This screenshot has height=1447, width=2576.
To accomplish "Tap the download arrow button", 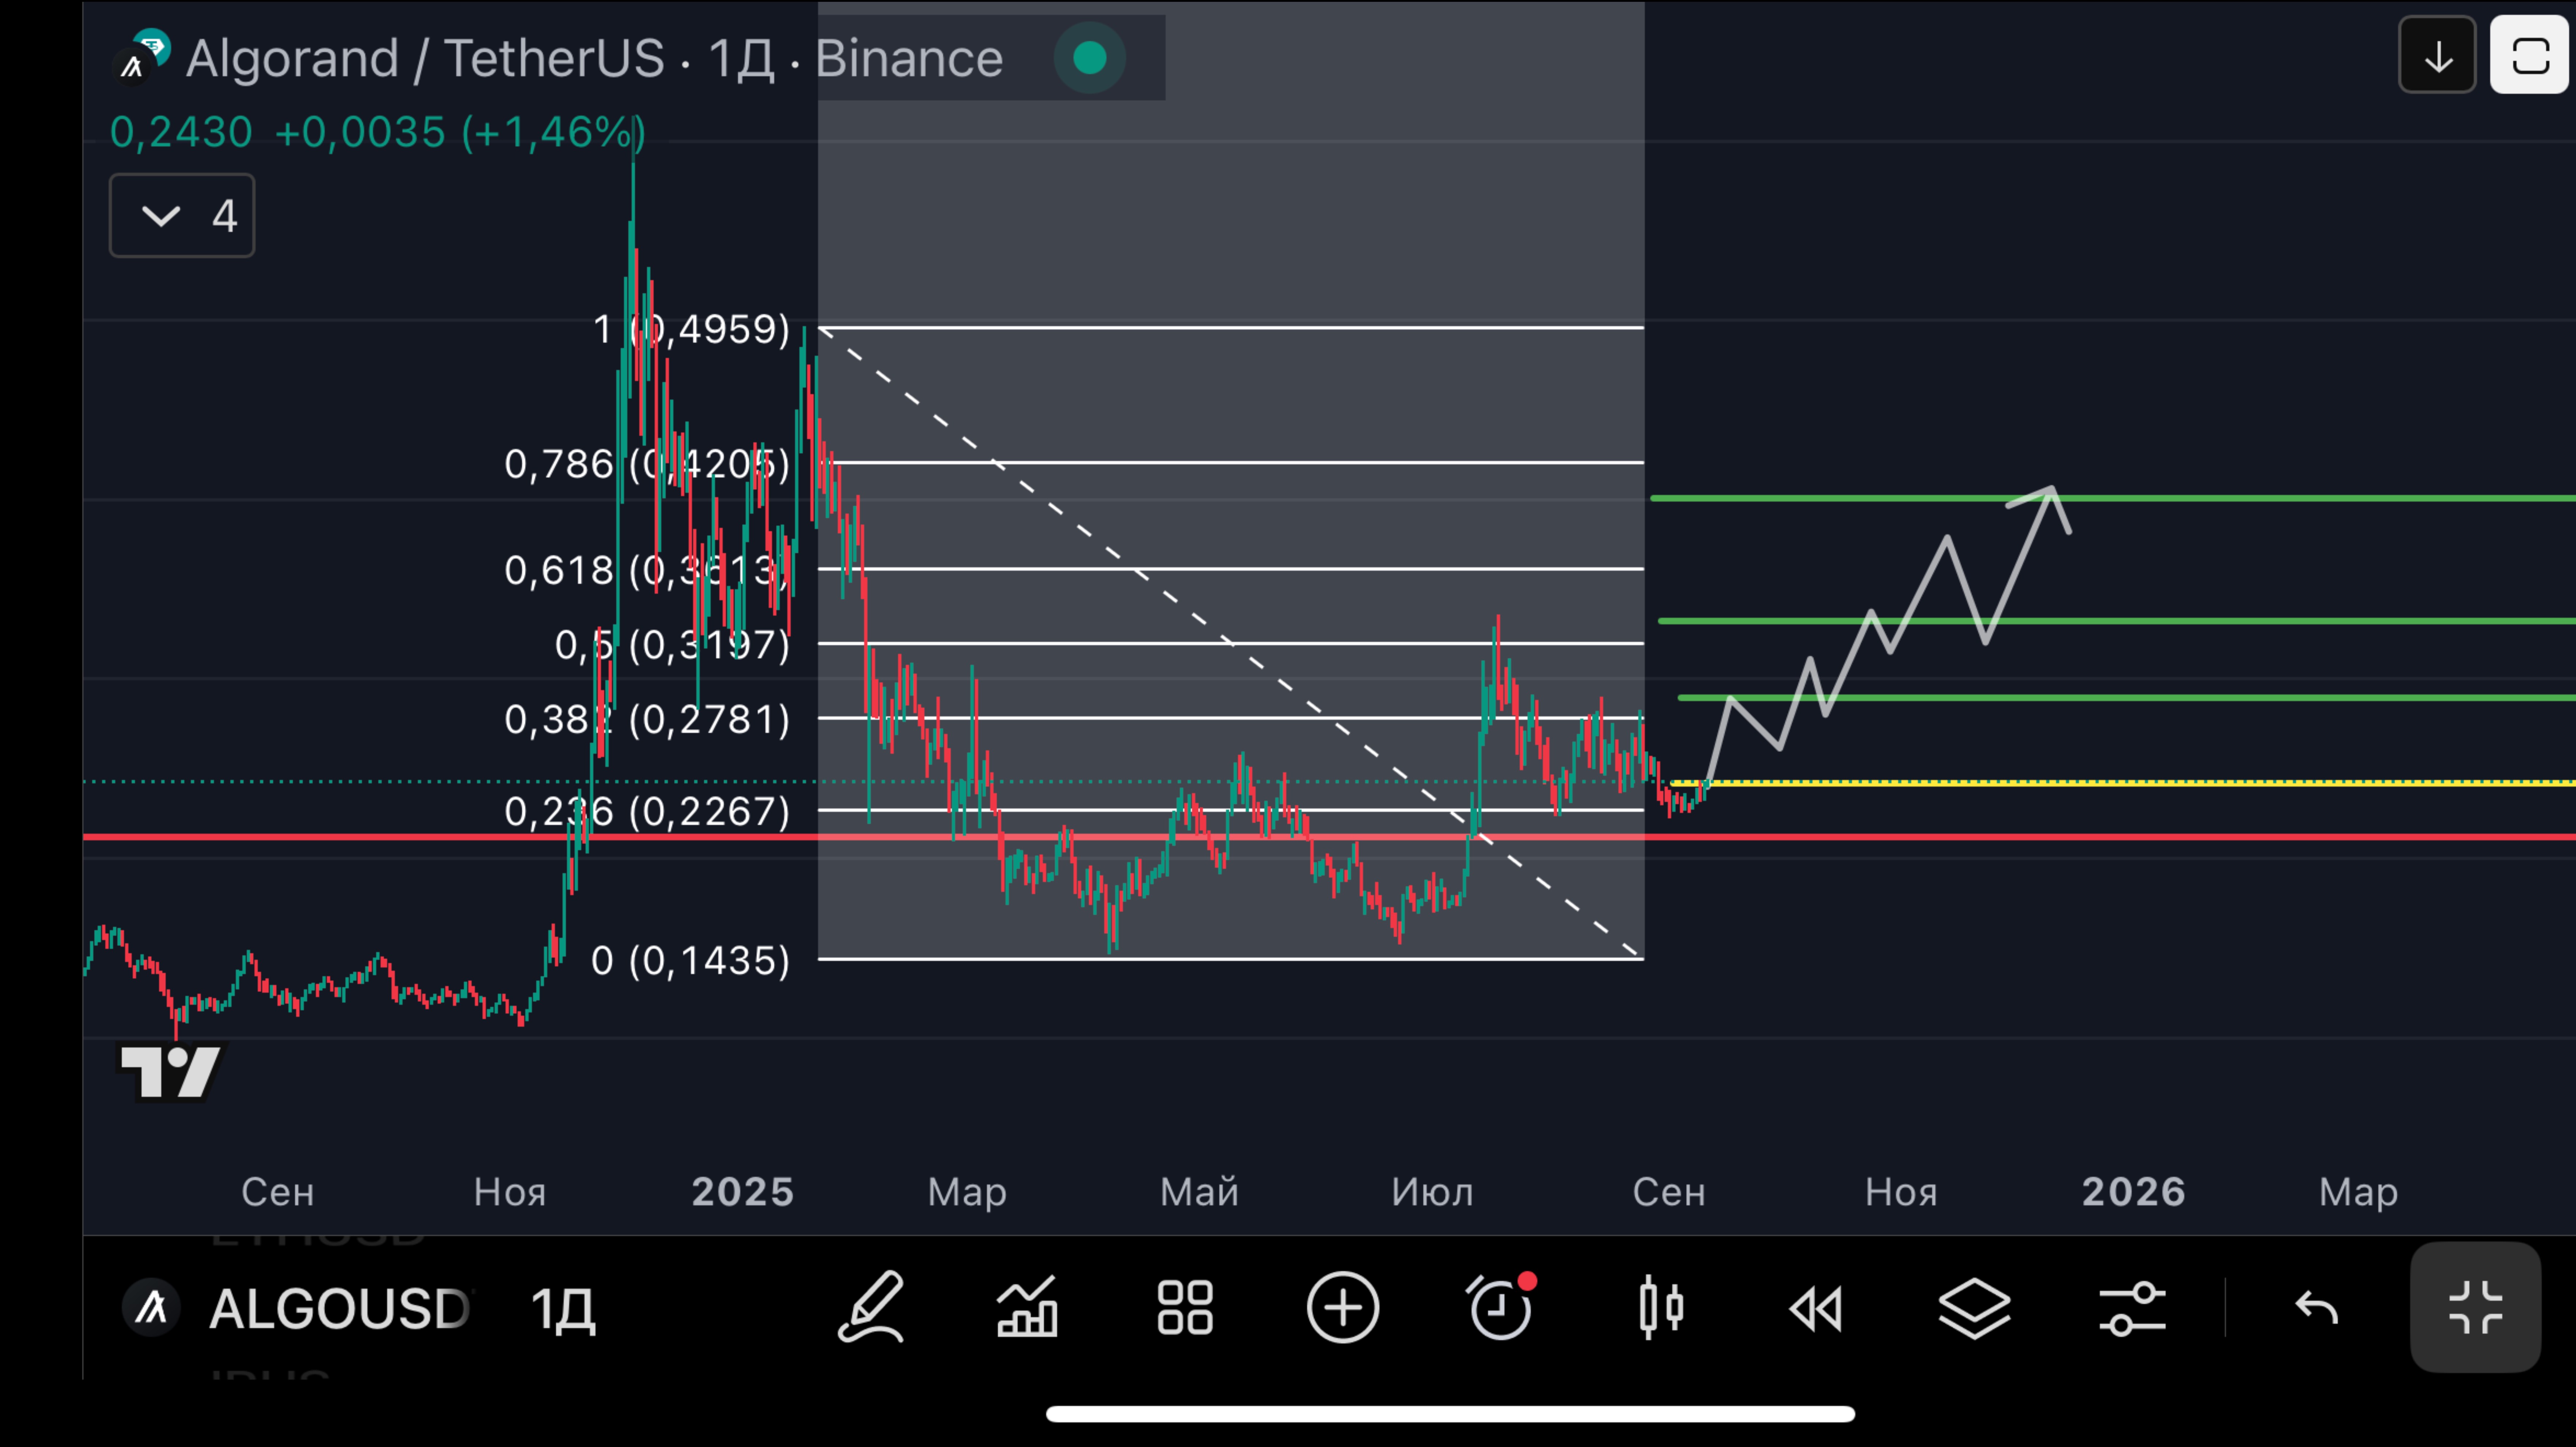I will pos(2437,55).
